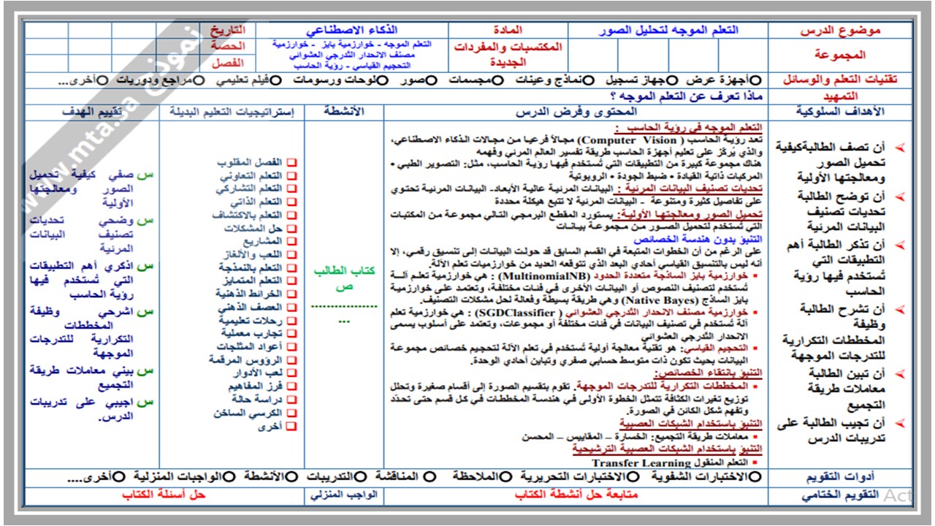
Task: Click the متابعة حل أنشطة الكتاب cell
Action: tap(577, 495)
